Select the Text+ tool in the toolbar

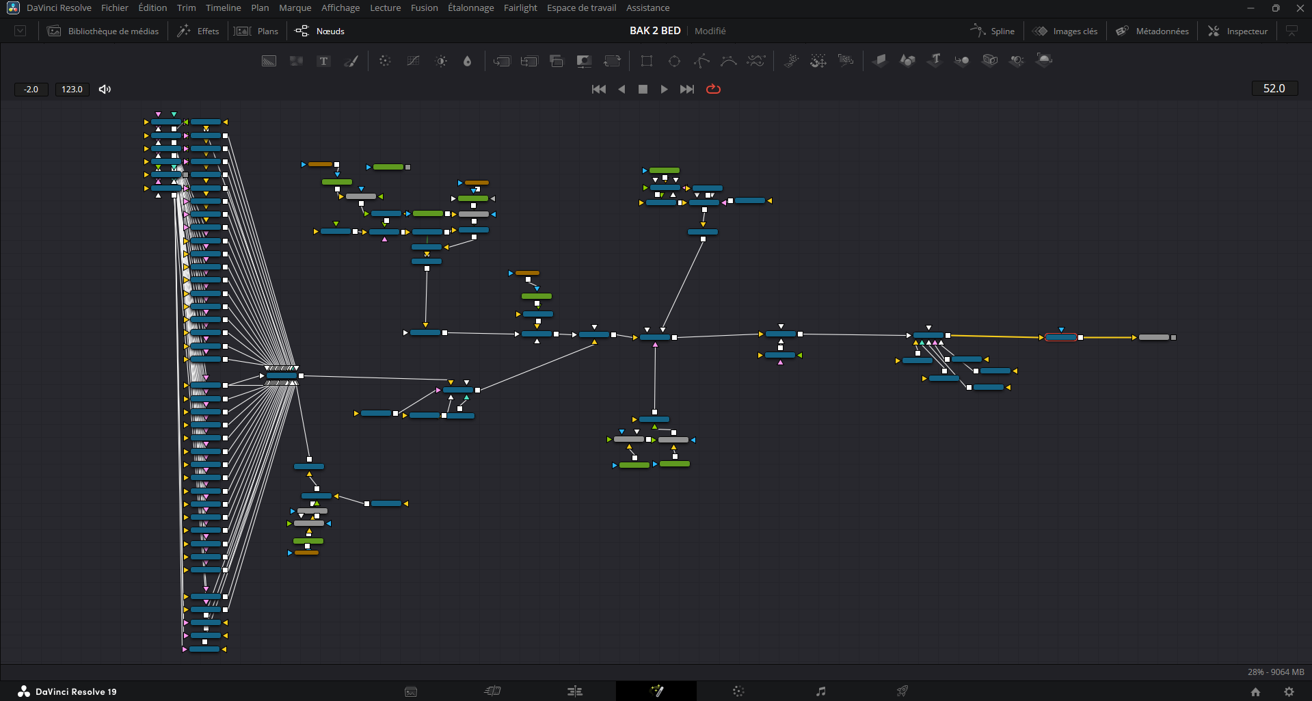click(323, 61)
